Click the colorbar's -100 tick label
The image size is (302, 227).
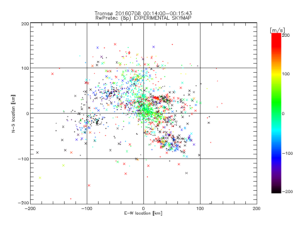point(287,153)
